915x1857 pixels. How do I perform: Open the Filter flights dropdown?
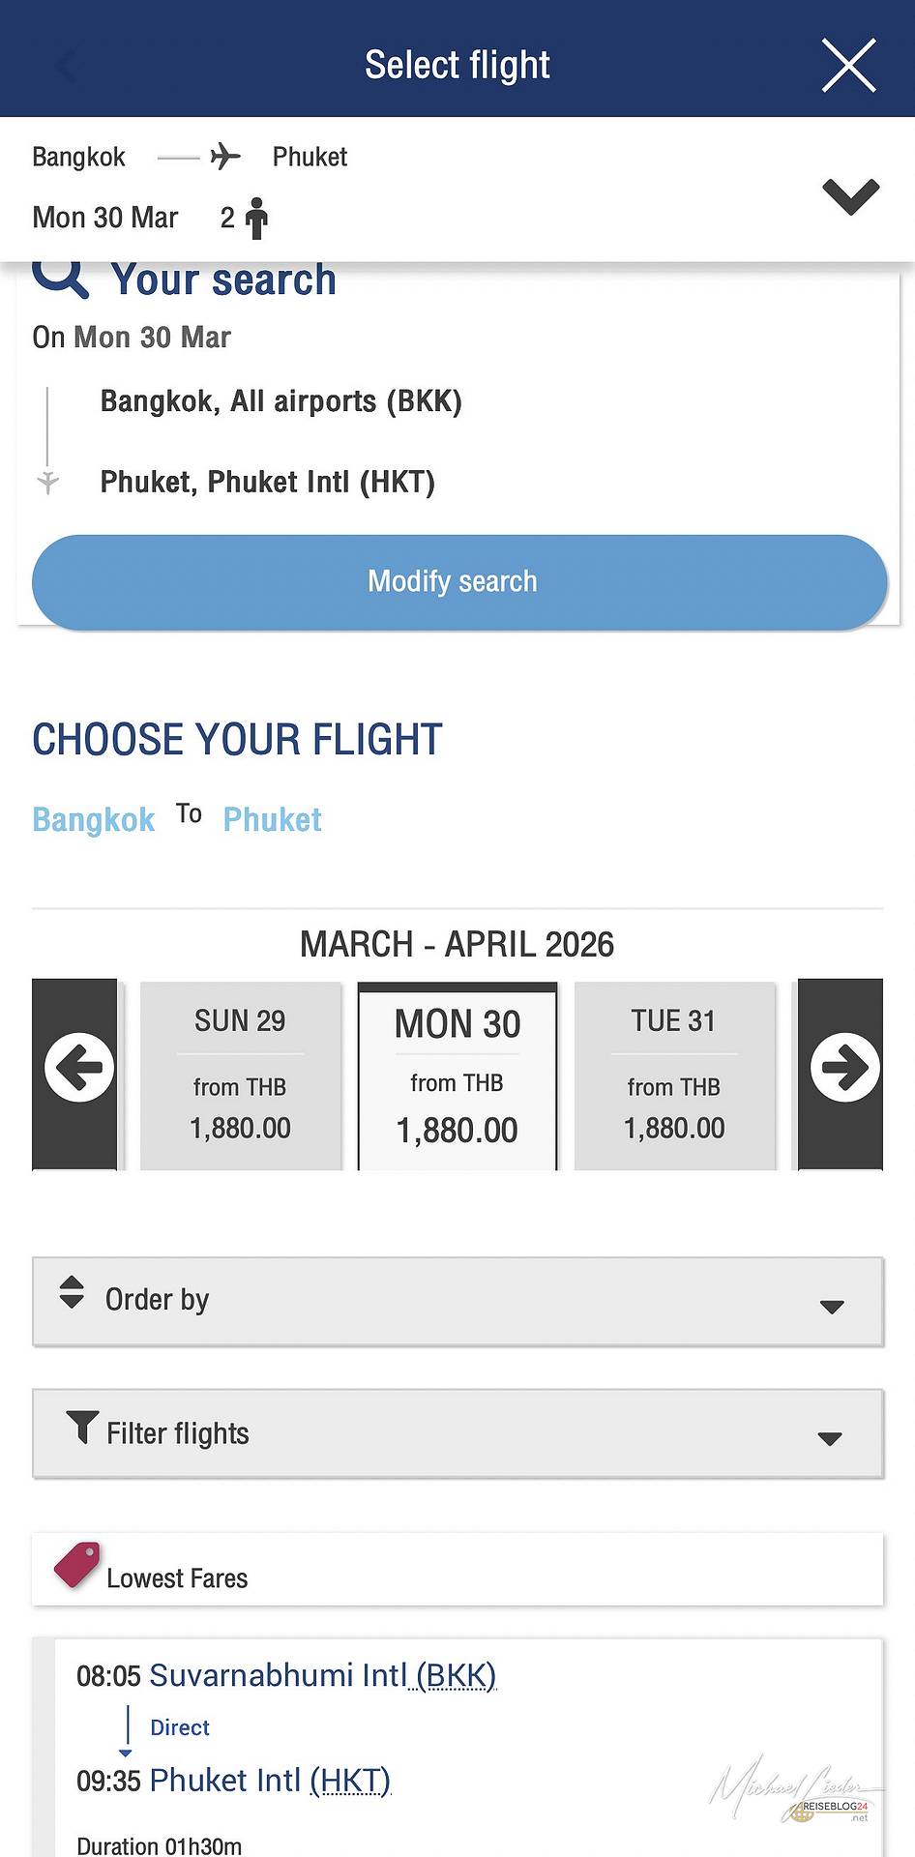[x=457, y=1433]
